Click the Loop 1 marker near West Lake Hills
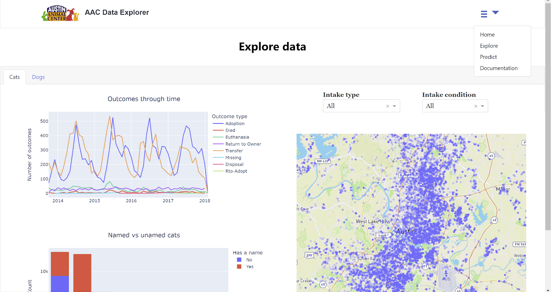Image resolution: width=551 pixels, height=292 pixels. [x=383, y=235]
